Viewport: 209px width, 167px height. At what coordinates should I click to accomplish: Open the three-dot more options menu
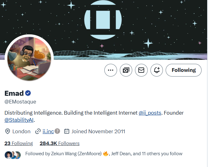pos(111,70)
